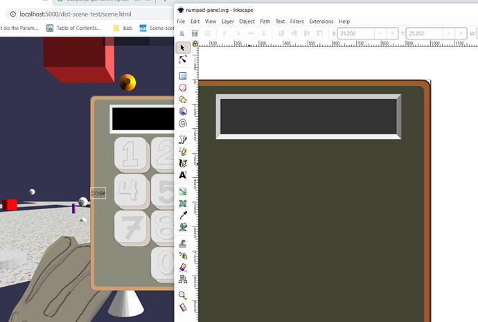Toggle the guide lock padlock icon
This screenshot has height=322, width=478.
[195, 44]
